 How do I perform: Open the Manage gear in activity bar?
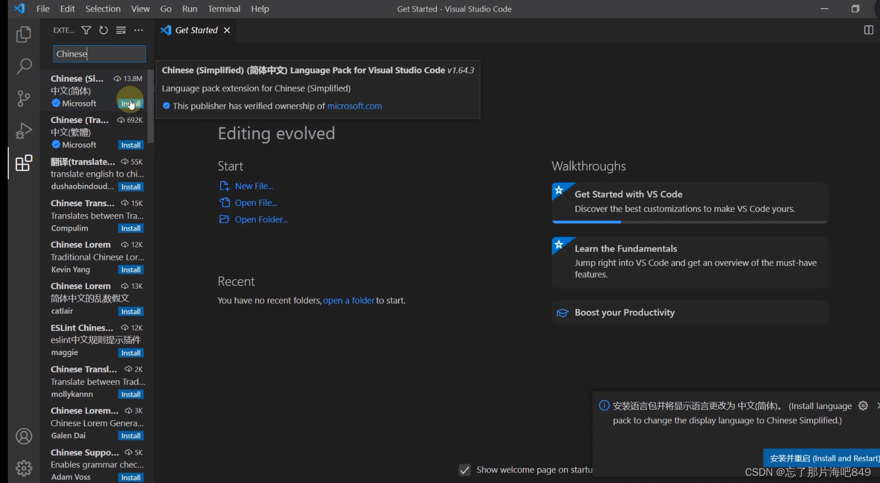coord(24,469)
